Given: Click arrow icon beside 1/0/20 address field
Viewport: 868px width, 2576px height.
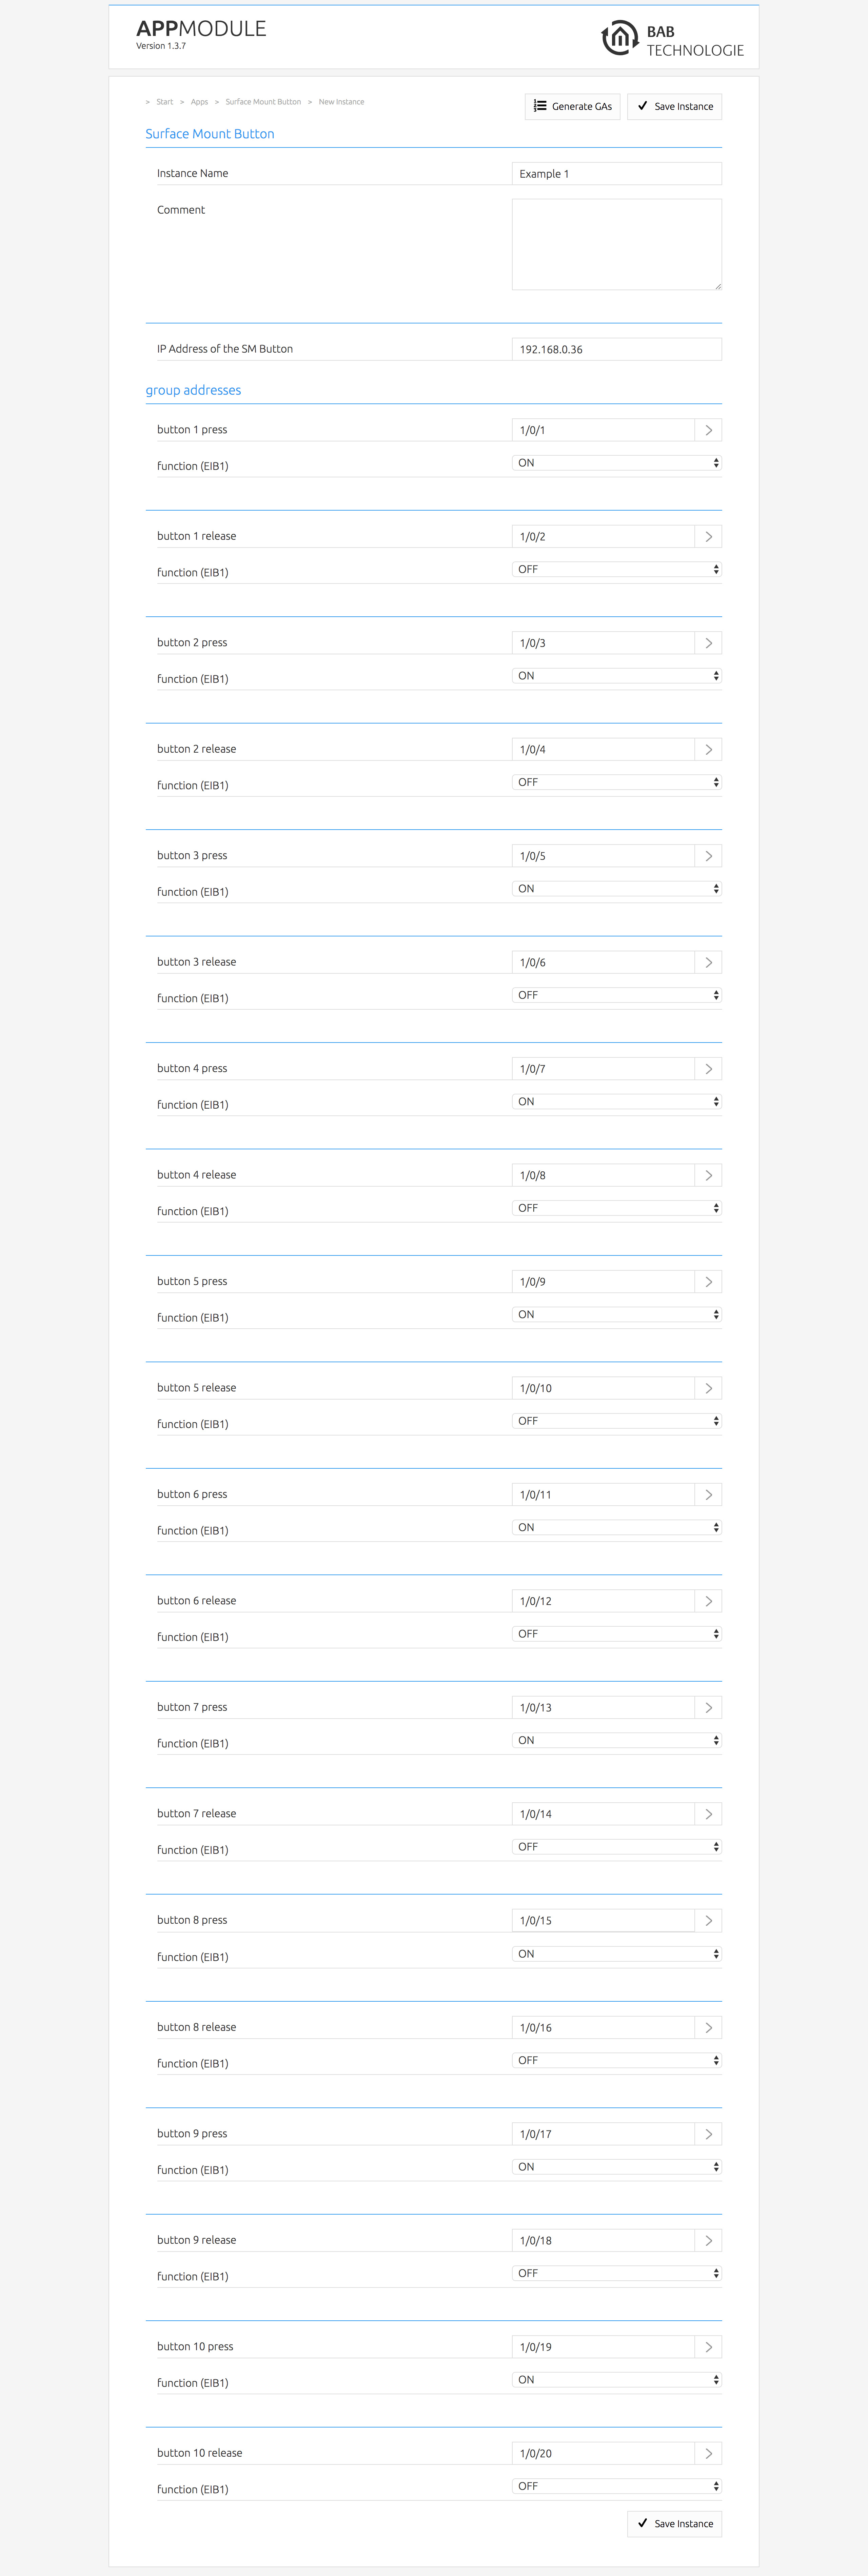Looking at the screenshot, I should [x=708, y=2453].
